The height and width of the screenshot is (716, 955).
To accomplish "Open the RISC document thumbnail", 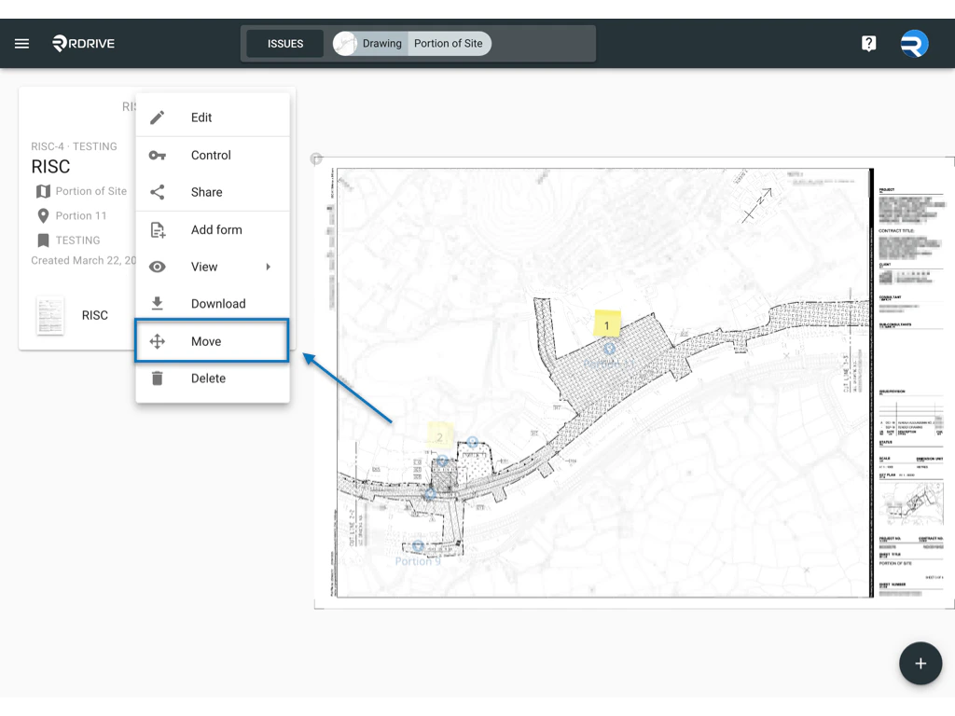I will pyautogui.click(x=49, y=315).
